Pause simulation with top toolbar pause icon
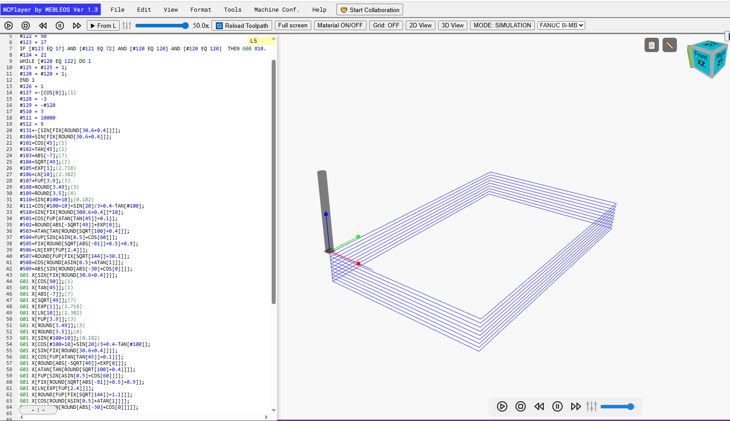 pos(60,26)
